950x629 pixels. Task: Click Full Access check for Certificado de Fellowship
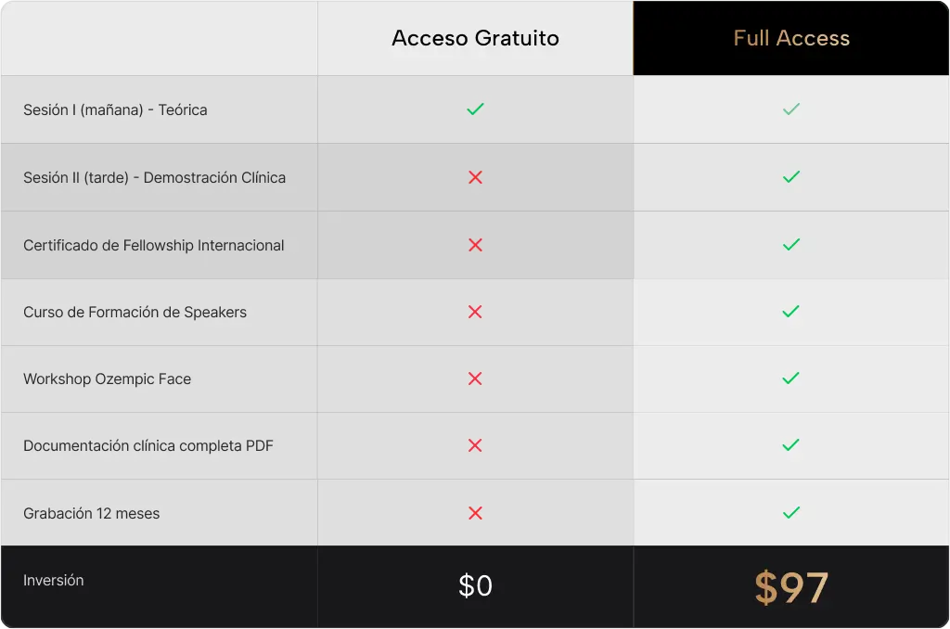[x=790, y=245]
